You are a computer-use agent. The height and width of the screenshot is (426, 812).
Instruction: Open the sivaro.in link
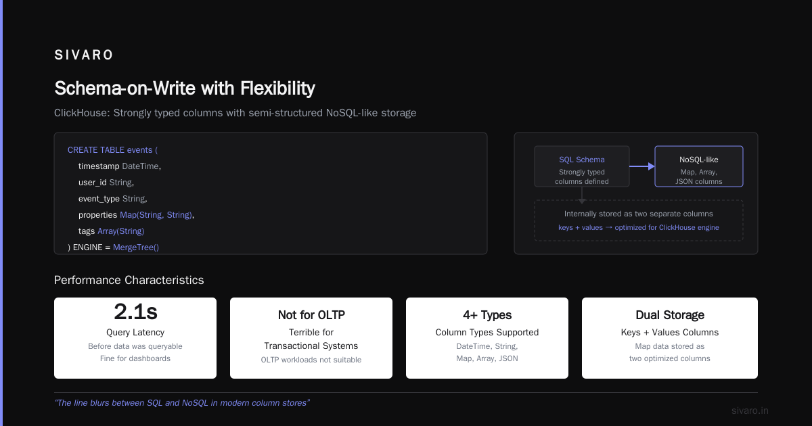point(750,410)
